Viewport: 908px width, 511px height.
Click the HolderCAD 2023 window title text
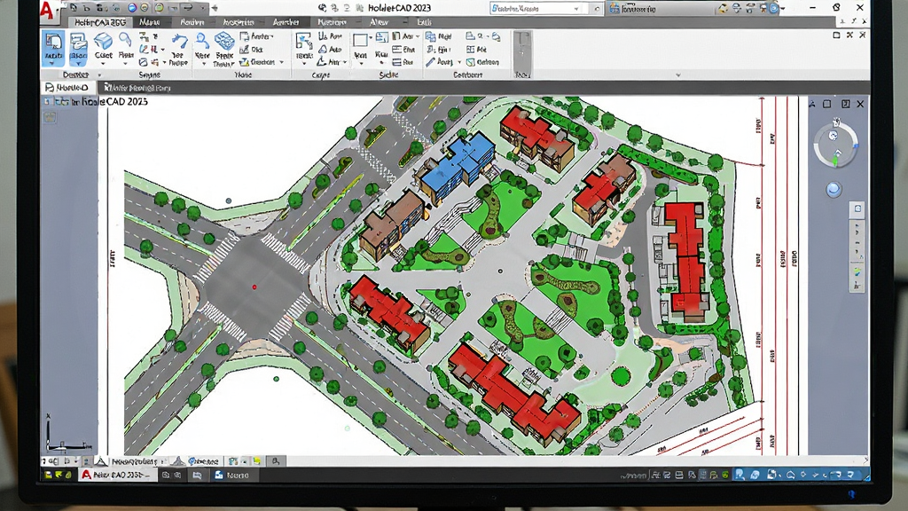click(x=399, y=8)
